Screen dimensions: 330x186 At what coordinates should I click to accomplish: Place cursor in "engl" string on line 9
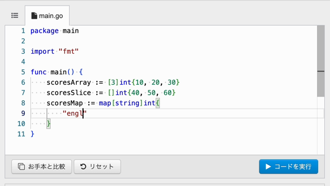pyautogui.click(x=75, y=114)
